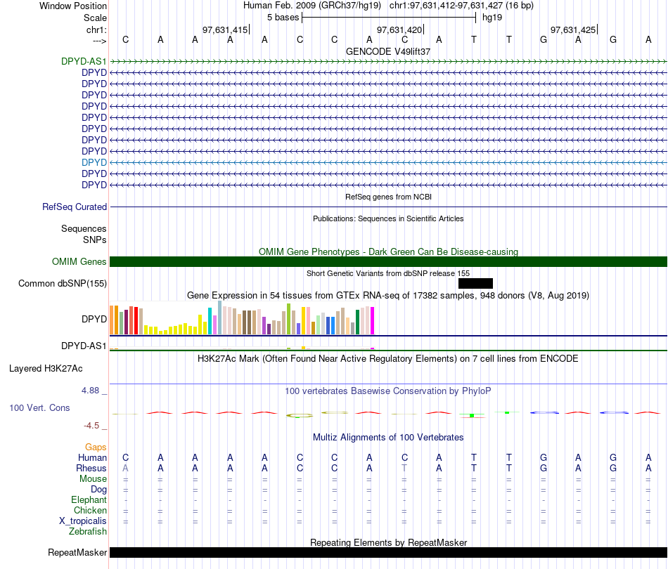Click the magenta bar in DPYD GTEx chart
This screenshot has height=569, width=668.
point(373,321)
